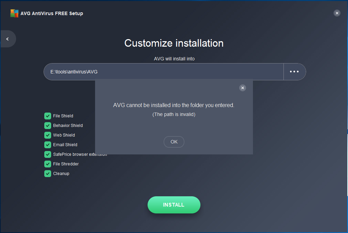Dismiss the invalid path error dialog with X
The height and width of the screenshot is (233, 348).
click(243, 88)
